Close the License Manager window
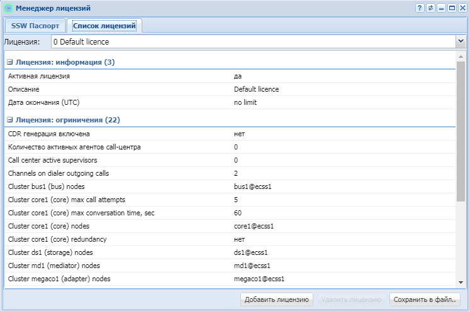This screenshot has height=312, width=470. click(462, 8)
